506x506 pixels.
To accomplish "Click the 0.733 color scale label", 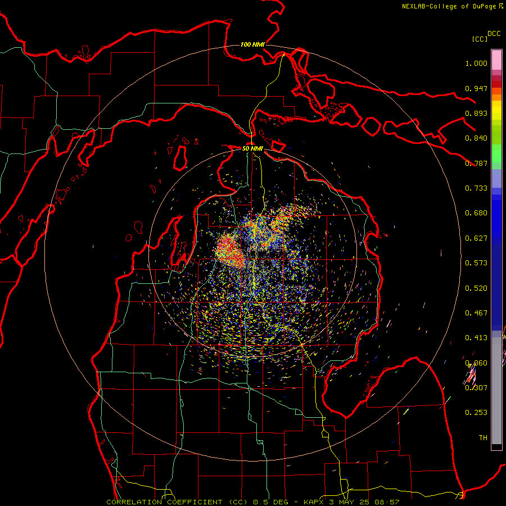I will [476, 188].
